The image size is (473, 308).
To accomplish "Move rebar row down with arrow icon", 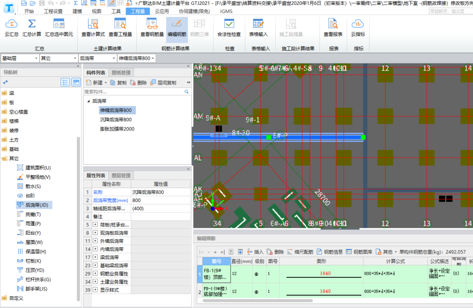I will coord(240,252).
